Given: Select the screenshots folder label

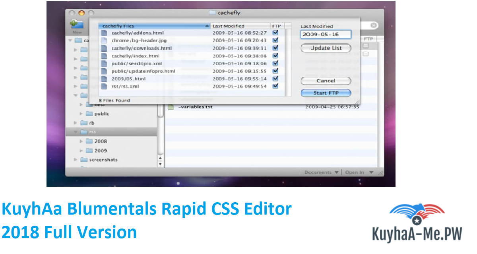Looking at the screenshot, I should tap(103, 160).
